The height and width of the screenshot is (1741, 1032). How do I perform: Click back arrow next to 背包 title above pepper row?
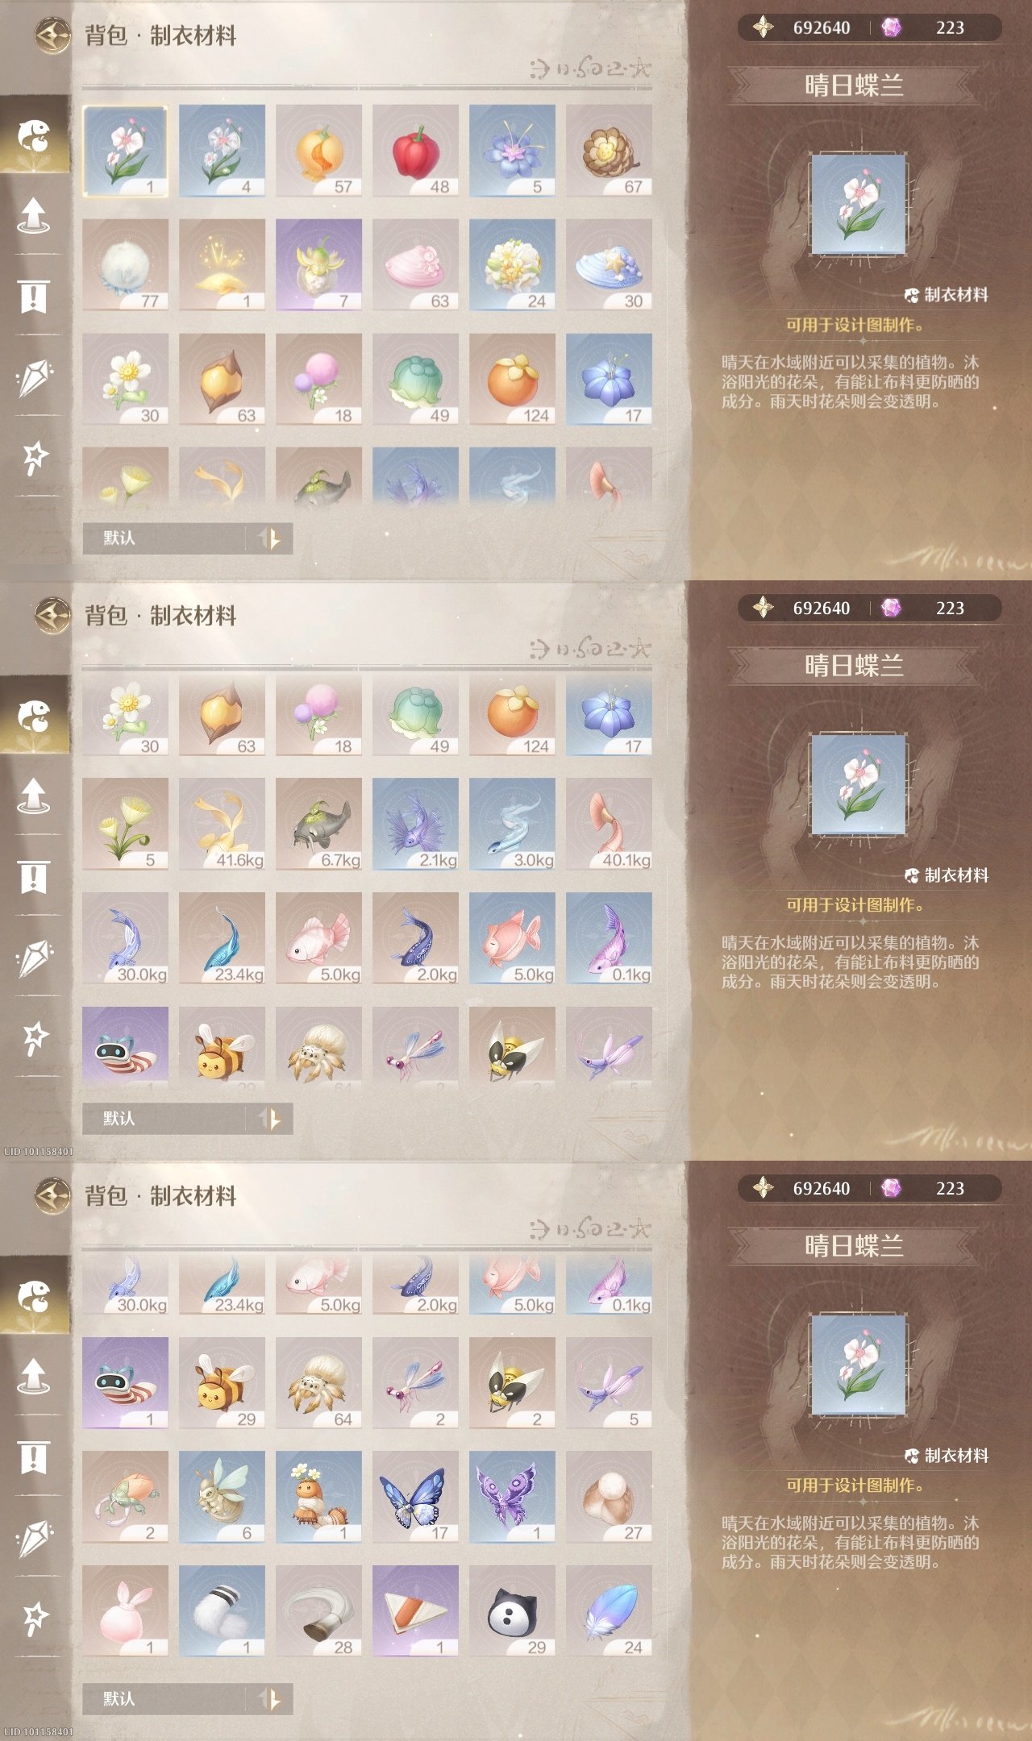pos(52,35)
